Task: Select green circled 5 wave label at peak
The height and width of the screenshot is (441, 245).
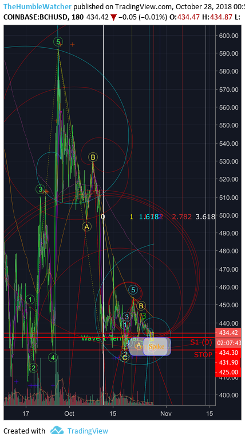Action: click(58, 42)
